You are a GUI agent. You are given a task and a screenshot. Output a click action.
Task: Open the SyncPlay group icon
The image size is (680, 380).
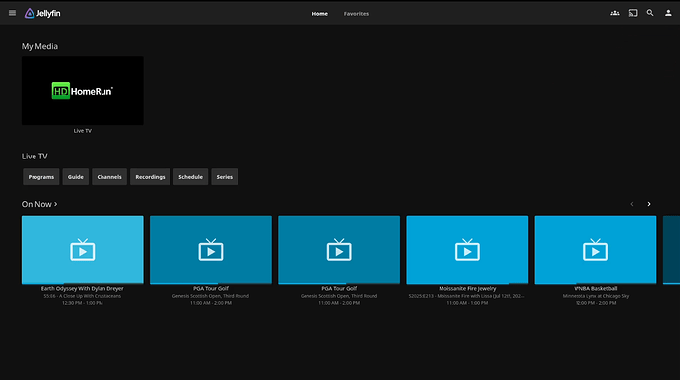[615, 13]
